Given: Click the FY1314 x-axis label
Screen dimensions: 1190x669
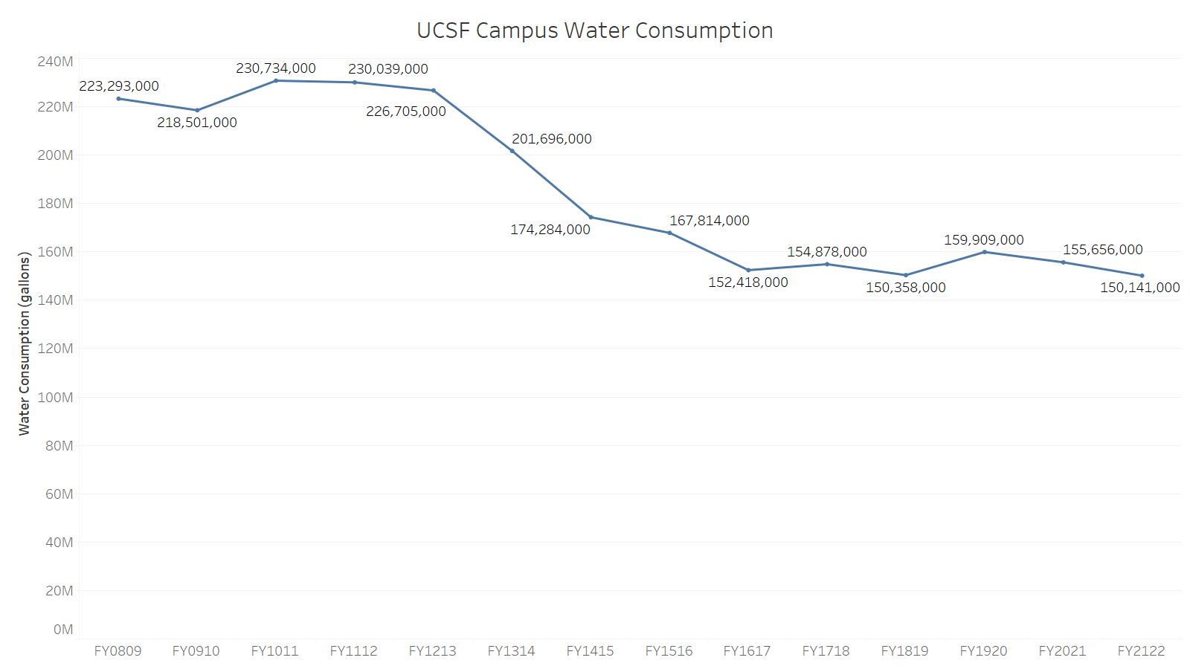Looking at the screenshot, I should tap(511, 651).
